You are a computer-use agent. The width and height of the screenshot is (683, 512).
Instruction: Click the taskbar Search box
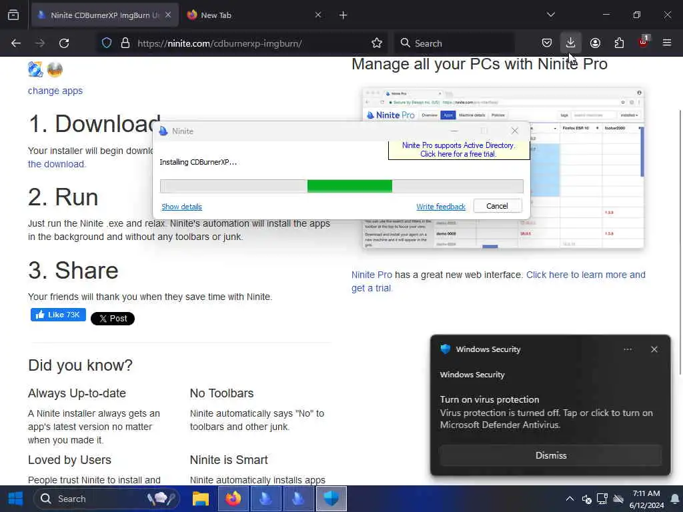click(x=107, y=499)
